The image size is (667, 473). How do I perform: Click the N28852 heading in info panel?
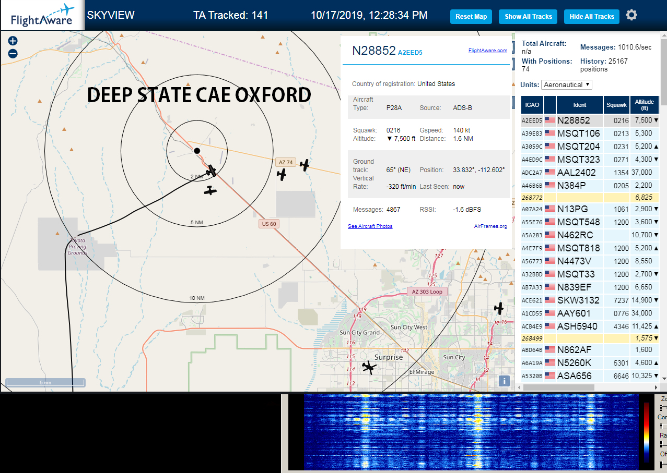tap(373, 51)
